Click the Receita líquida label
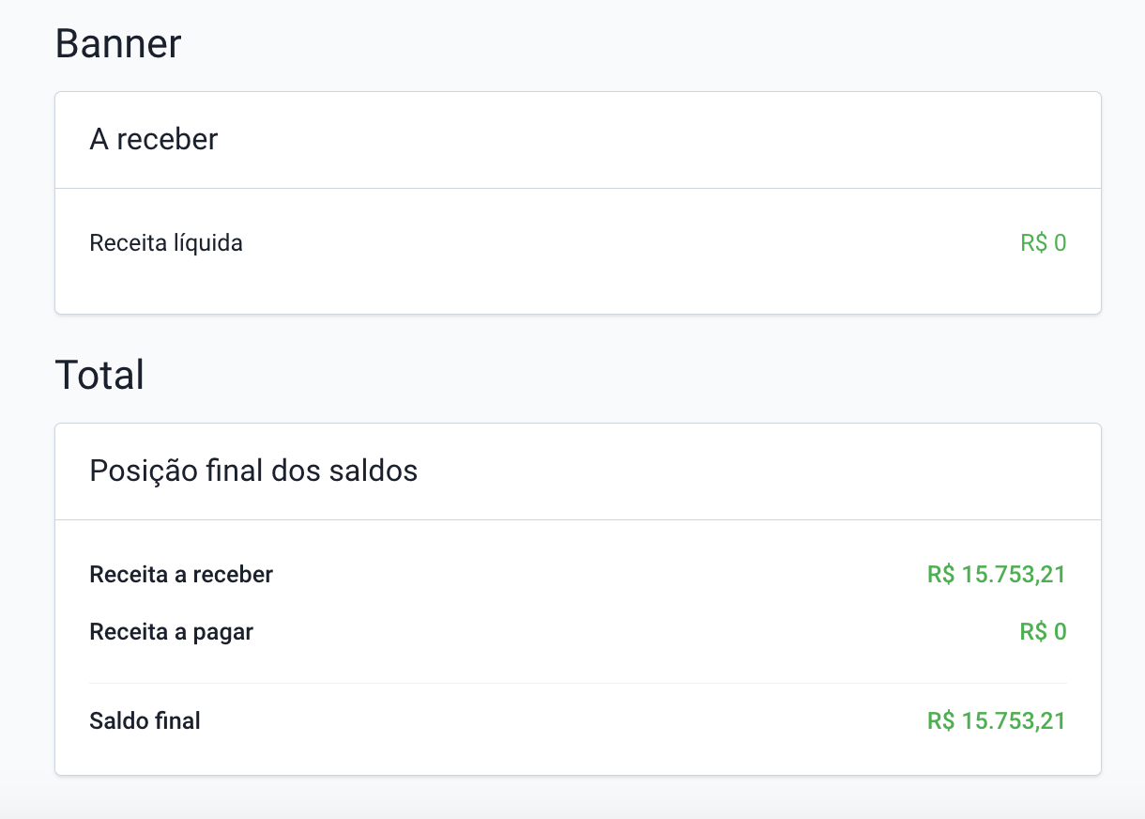 166,243
